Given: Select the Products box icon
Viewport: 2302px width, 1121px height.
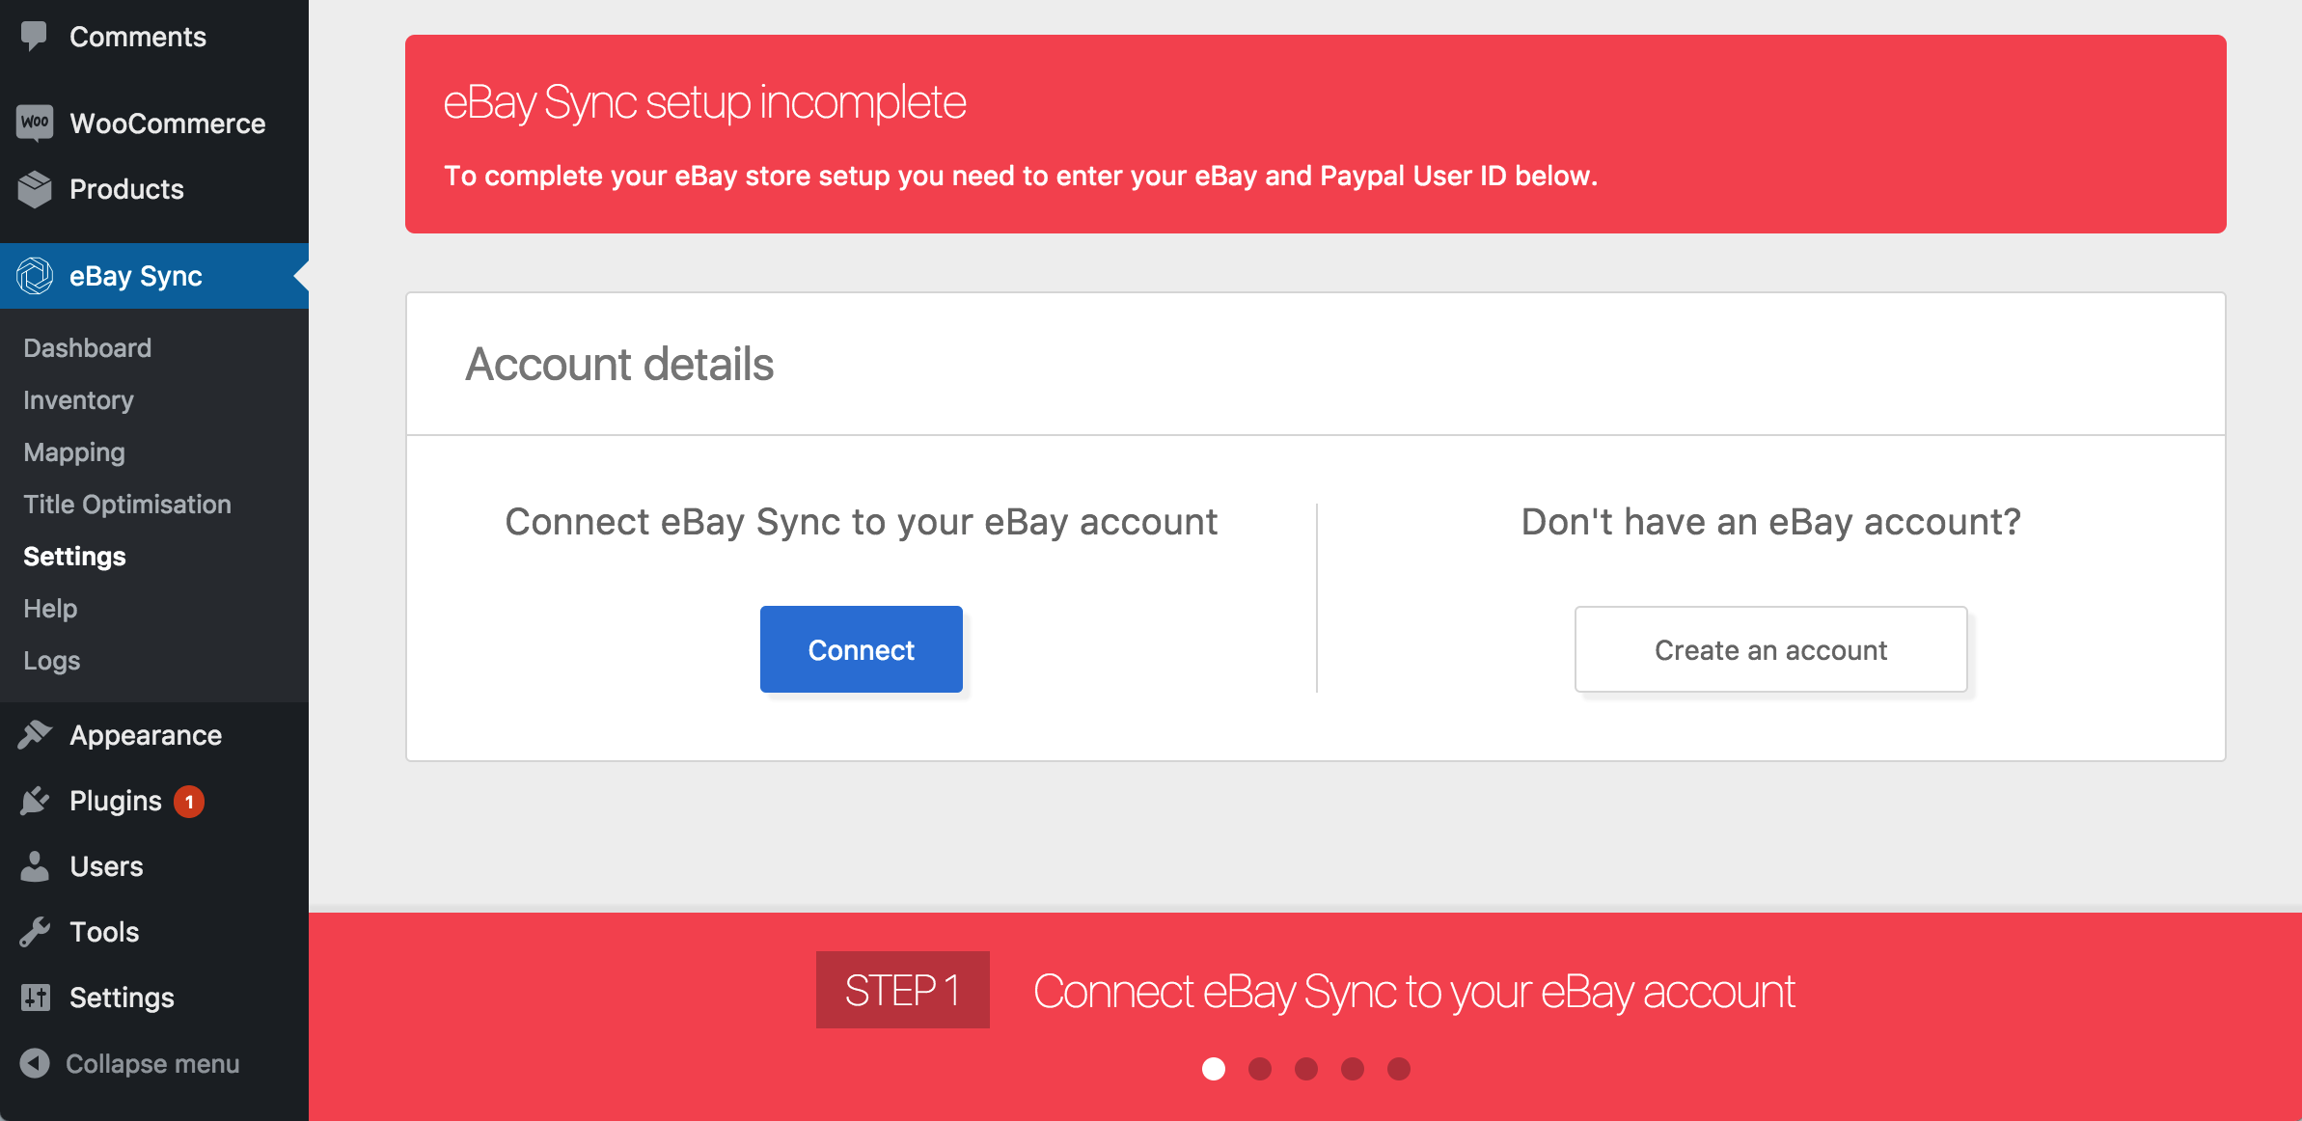Looking at the screenshot, I should coord(35,189).
